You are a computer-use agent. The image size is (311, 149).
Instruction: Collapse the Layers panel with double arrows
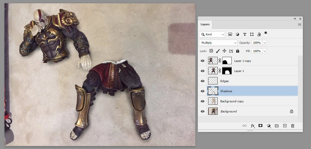point(295,19)
